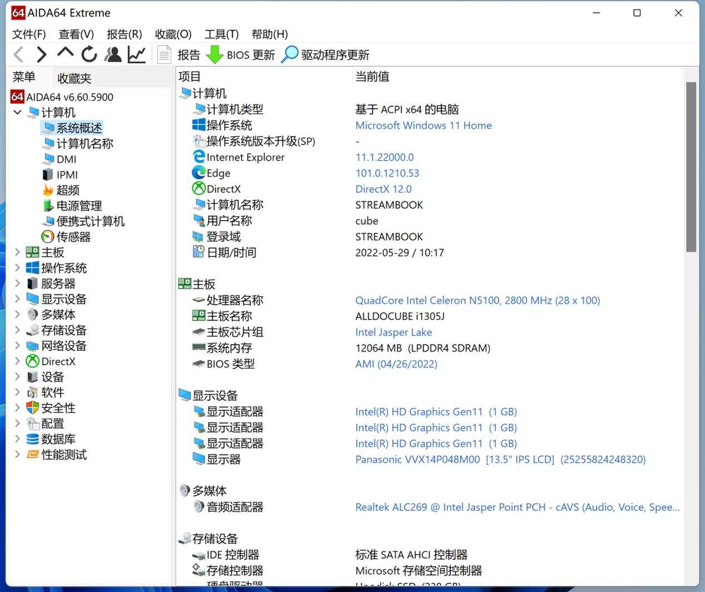
Task: Click the vertical scrollbar thumb
Action: (x=691, y=167)
